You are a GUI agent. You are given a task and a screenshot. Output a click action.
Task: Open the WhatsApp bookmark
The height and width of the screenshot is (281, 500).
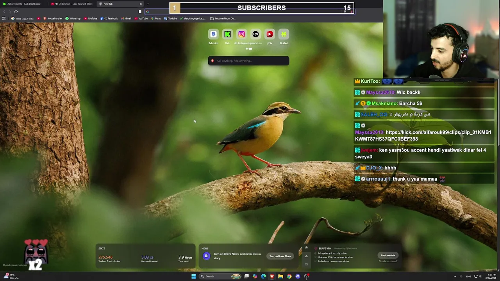coord(73,18)
